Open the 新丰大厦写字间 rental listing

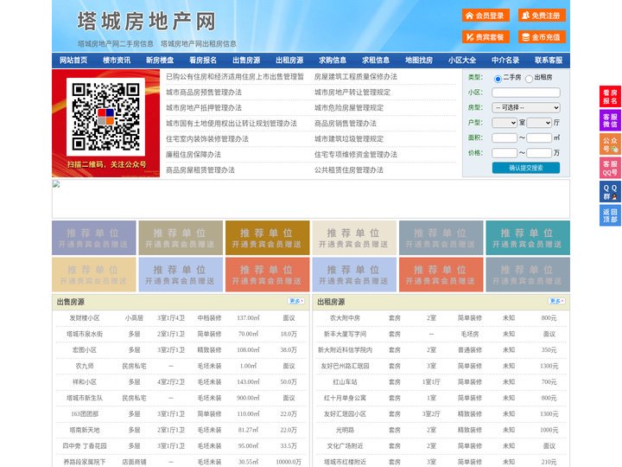345,334
